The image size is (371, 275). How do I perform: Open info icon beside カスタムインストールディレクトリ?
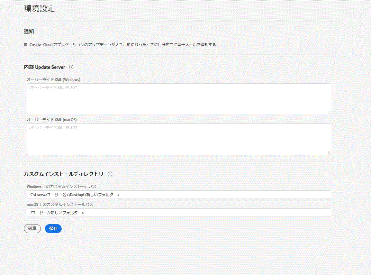tap(110, 174)
